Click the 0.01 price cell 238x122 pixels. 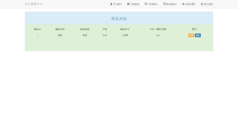[x=105, y=35]
